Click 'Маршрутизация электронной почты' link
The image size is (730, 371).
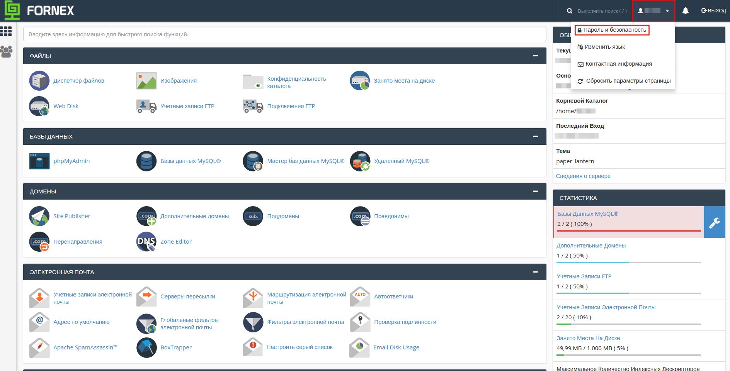click(306, 298)
